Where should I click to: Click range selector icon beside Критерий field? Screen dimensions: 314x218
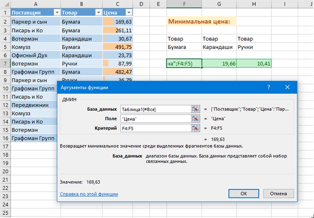(196, 128)
